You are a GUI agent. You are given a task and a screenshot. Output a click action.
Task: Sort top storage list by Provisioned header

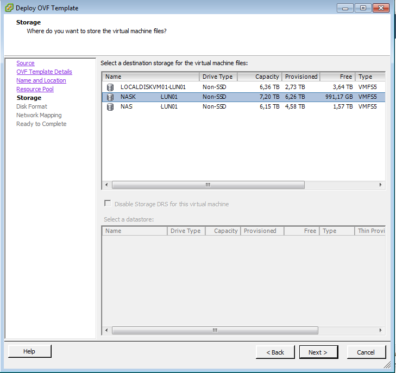click(301, 77)
